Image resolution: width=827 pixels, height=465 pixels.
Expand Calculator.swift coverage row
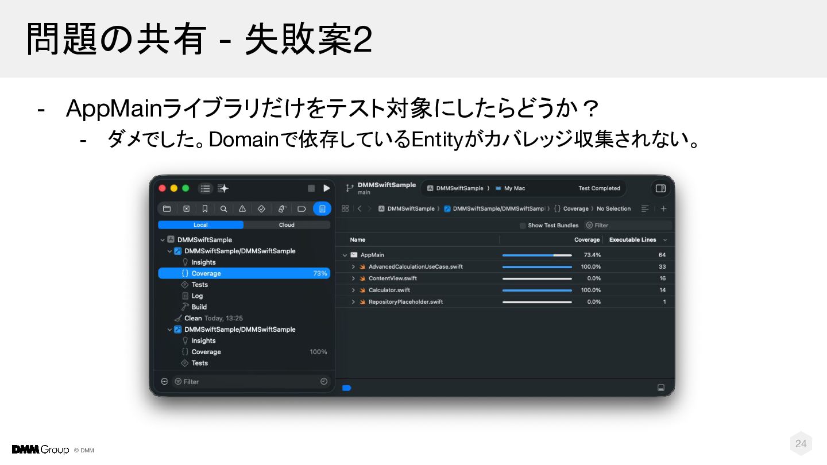click(x=353, y=290)
